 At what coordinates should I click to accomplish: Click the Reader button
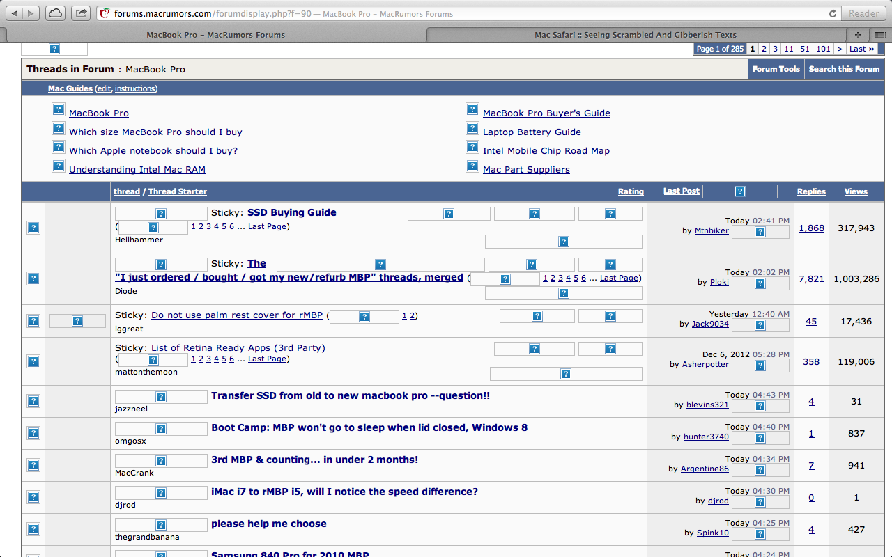pos(863,13)
